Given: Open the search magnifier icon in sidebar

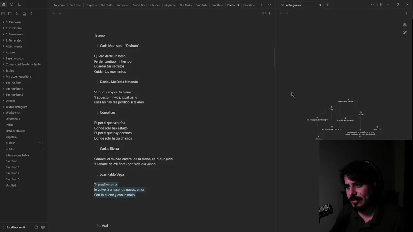Looking at the screenshot, I should (x=12, y=5).
